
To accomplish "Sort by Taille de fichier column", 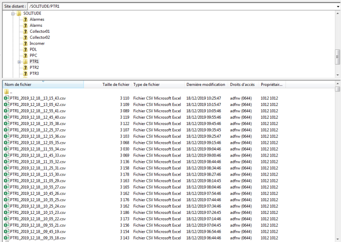I will pos(116,85).
